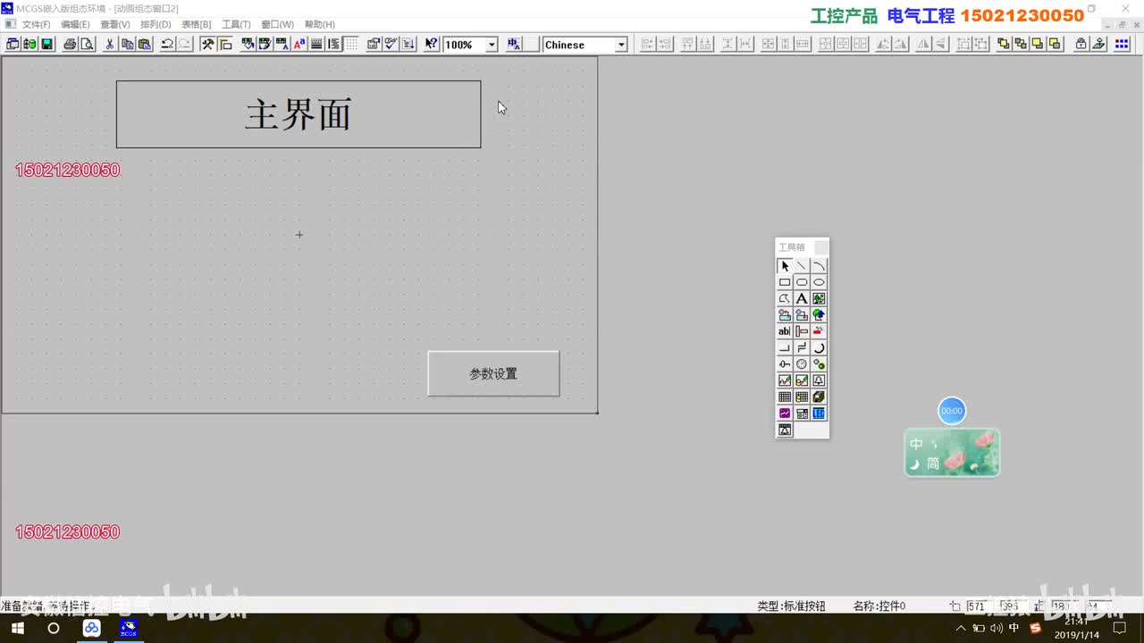
Task: Click the save icon in toolbar
Action: coord(46,44)
